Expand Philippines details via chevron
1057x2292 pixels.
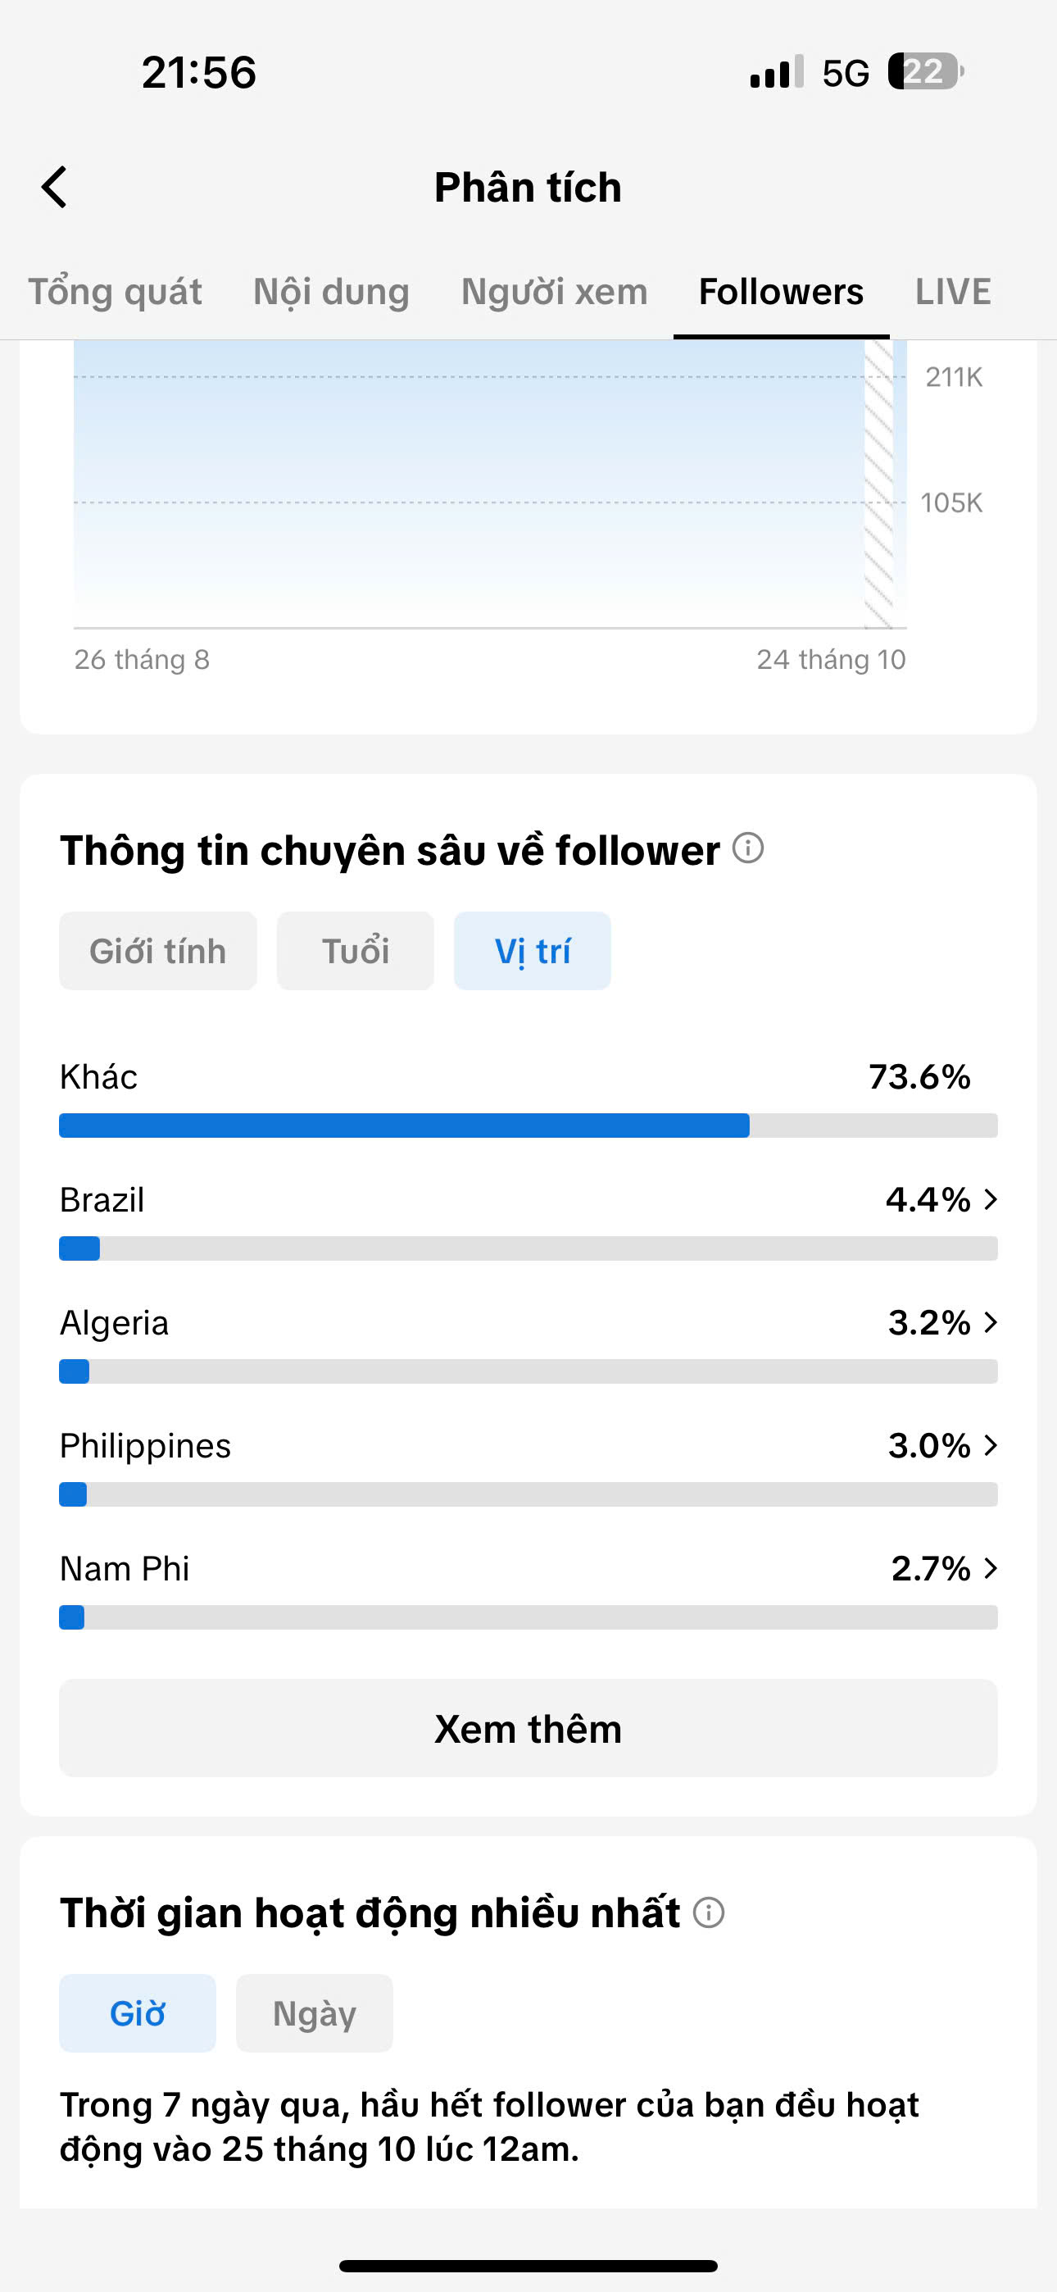click(991, 1445)
